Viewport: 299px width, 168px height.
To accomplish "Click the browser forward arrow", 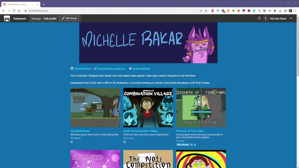I will click(x=9, y=11).
